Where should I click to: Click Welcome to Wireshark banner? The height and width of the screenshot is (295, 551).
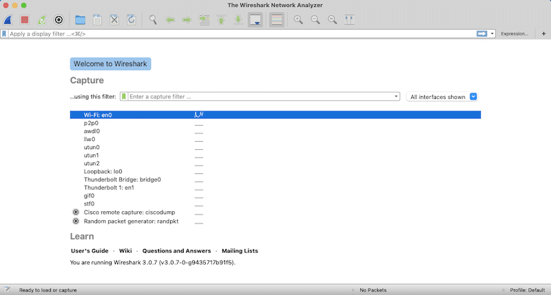click(110, 64)
